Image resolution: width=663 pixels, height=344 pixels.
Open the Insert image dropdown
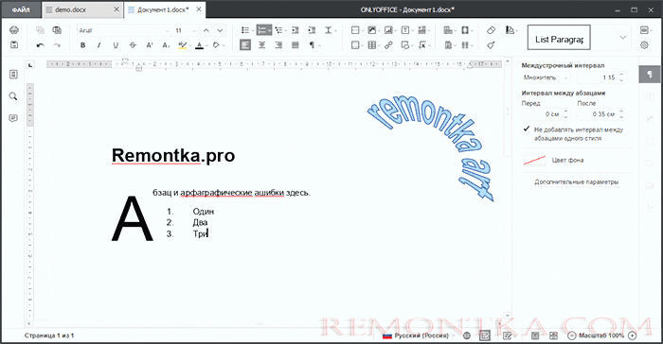coord(379,31)
